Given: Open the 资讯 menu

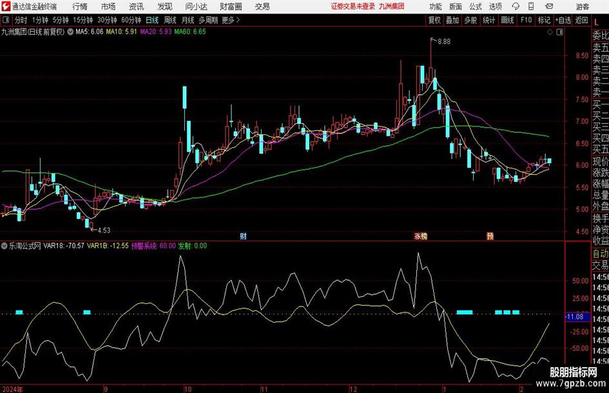Looking at the screenshot, I should tap(137, 6).
